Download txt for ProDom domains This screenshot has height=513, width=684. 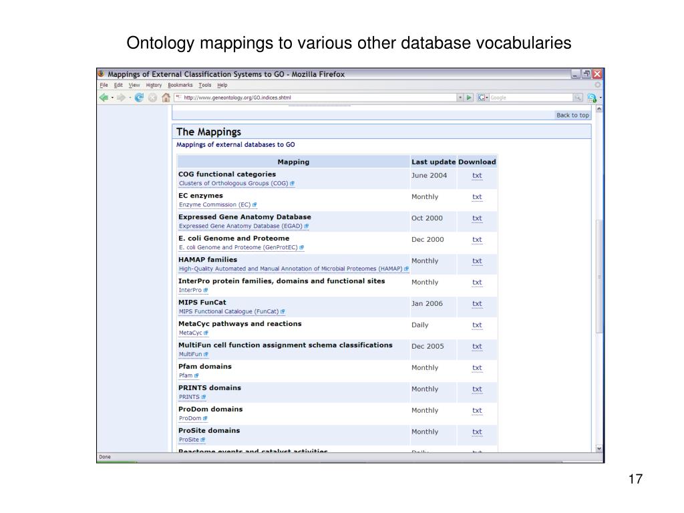click(477, 411)
